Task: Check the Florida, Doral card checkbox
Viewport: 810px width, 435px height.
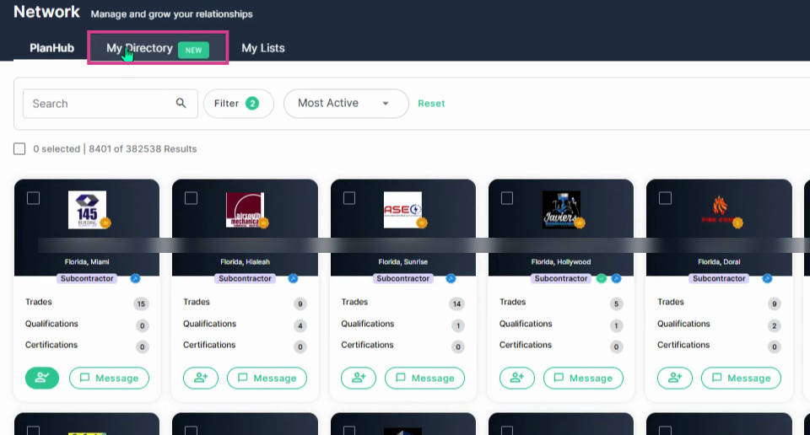Action: coord(665,198)
